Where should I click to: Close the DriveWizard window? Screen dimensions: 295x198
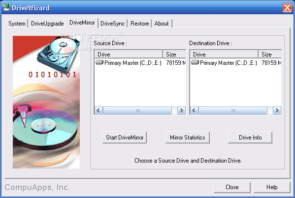pos(287,8)
